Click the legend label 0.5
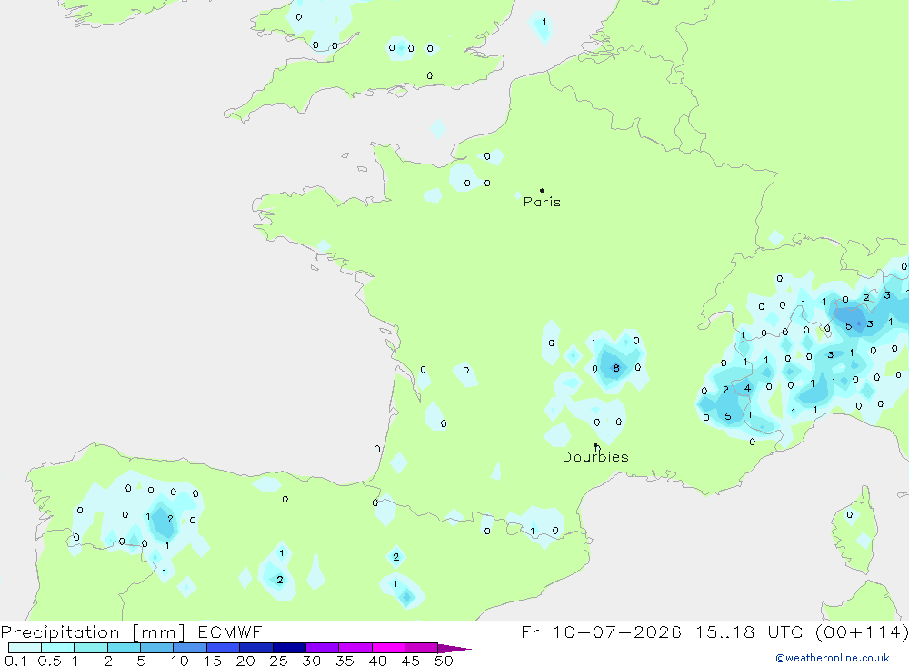The image size is (909, 666). click(49, 661)
